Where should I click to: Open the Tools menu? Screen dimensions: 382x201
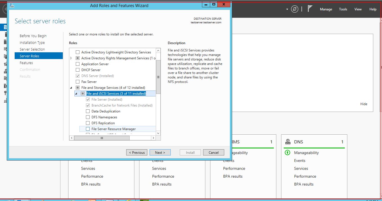click(343, 9)
